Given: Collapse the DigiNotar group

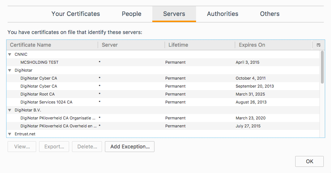Looking at the screenshot, I should pos(10,70).
